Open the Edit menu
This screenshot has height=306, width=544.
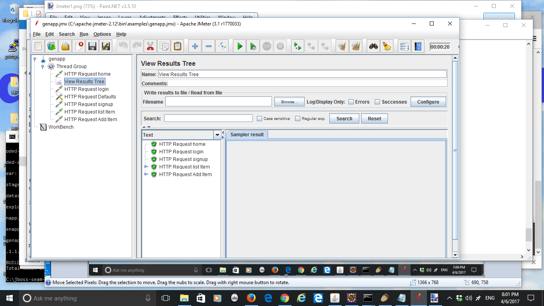coord(49,34)
